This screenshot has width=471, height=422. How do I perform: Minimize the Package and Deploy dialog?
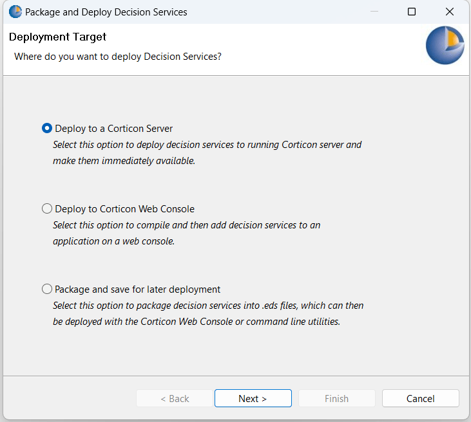pyautogui.click(x=374, y=12)
